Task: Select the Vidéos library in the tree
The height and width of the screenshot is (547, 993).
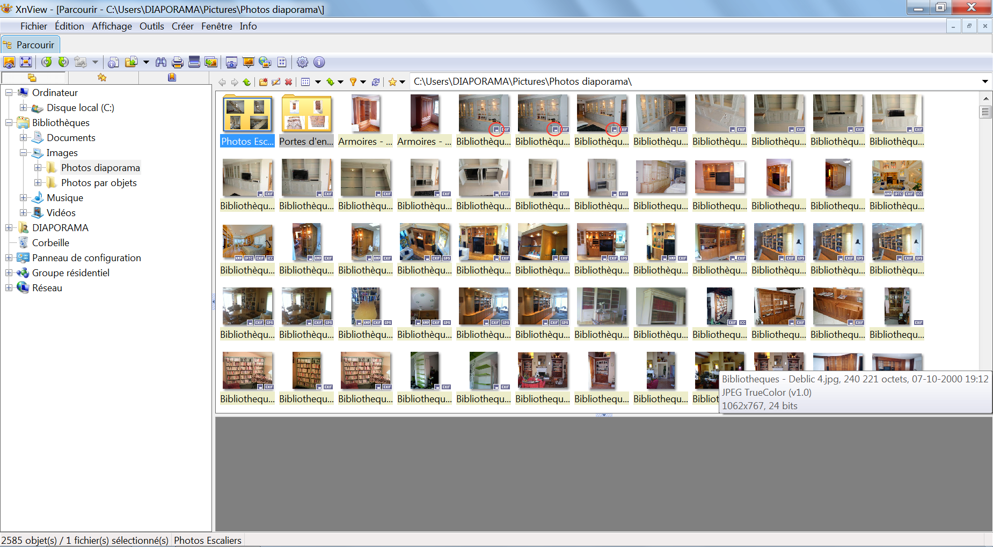Action: [x=61, y=213]
